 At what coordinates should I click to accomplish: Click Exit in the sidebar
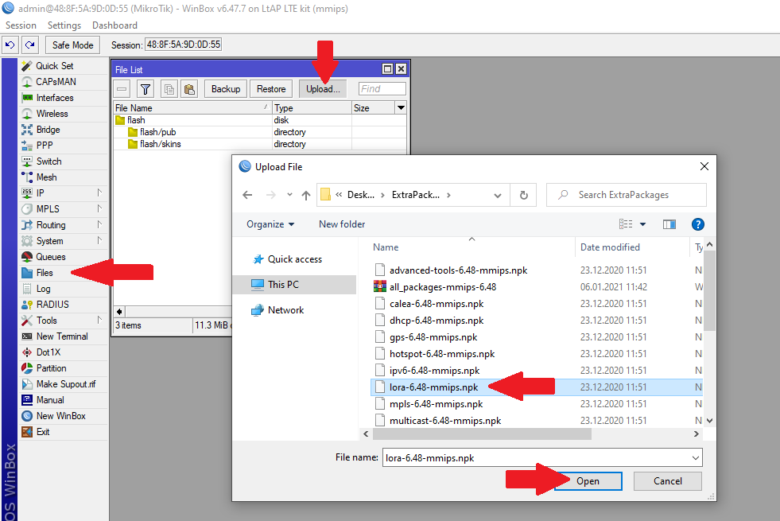pyautogui.click(x=63, y=432)
